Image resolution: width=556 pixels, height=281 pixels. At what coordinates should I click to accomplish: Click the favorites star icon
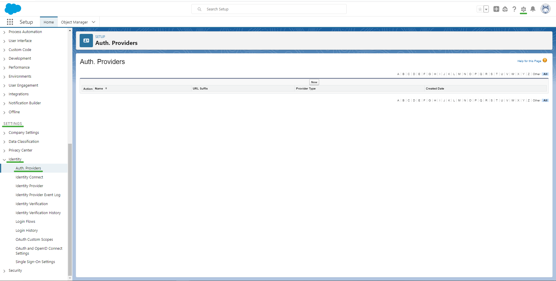480,9
